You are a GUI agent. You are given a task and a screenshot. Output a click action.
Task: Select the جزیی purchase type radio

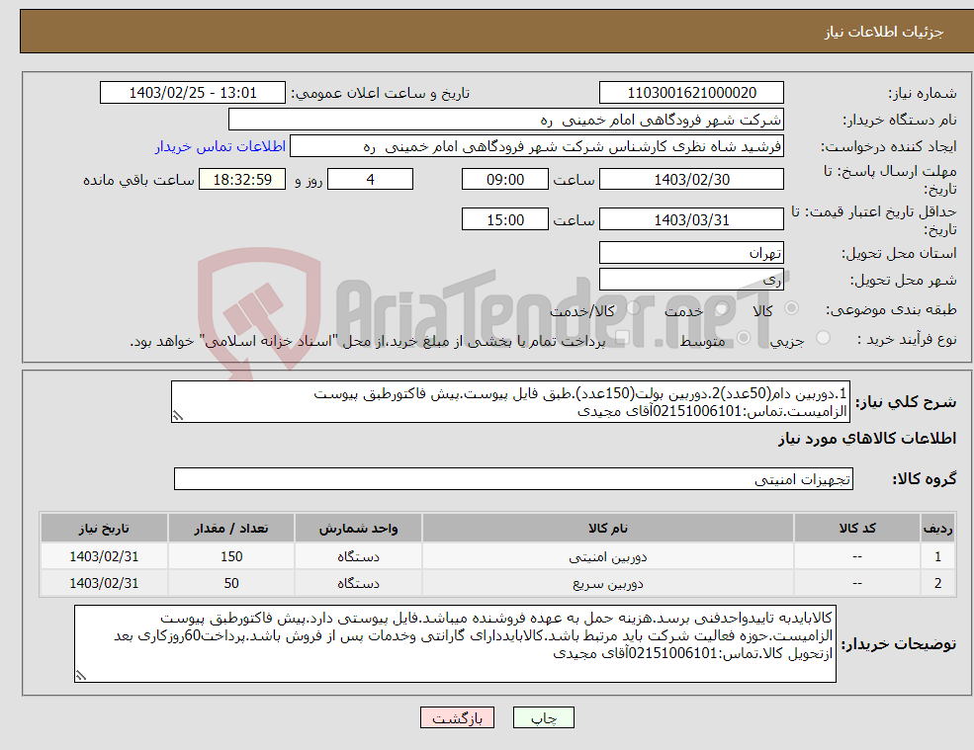[x=823, y=338]
